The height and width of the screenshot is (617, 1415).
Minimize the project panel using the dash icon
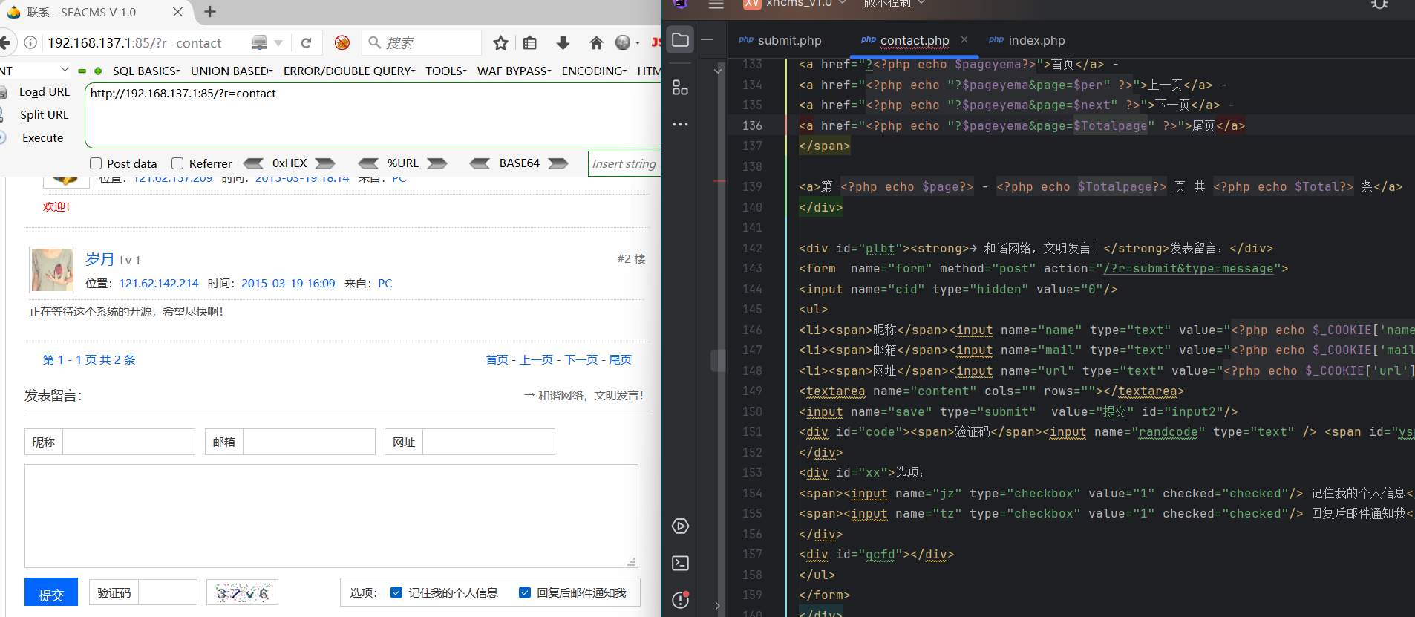pyautogui.click(x=707, y=40)
